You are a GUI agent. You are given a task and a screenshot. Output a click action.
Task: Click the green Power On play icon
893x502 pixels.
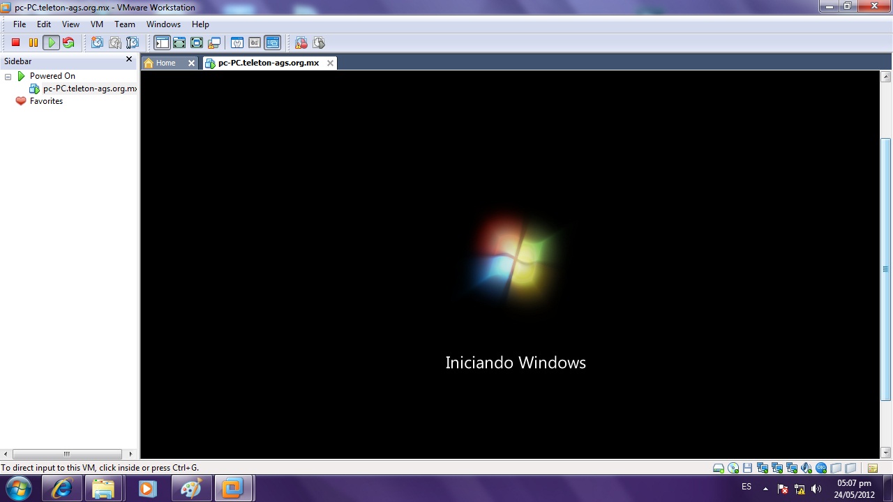pyautogui.click(x=51, y=43)
